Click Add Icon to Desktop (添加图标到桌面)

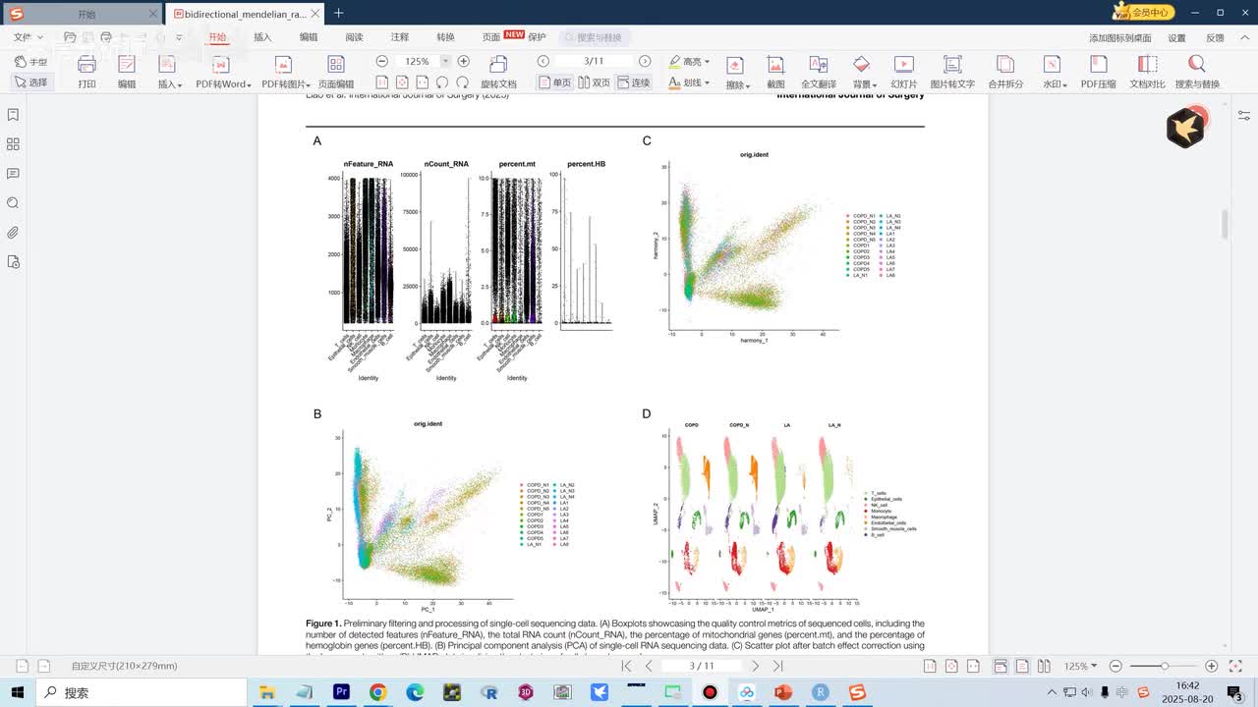click(x=1119, y=38)
